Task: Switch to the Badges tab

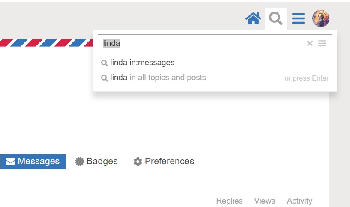Action: tap(96, 162)
